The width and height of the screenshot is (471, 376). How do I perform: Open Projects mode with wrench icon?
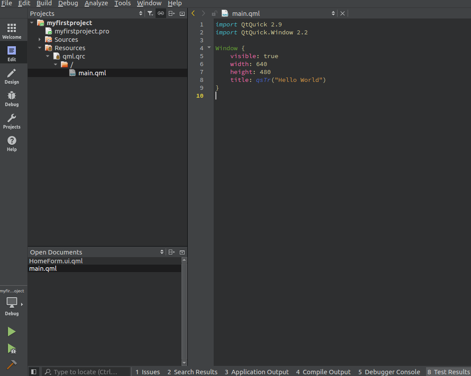12,121
